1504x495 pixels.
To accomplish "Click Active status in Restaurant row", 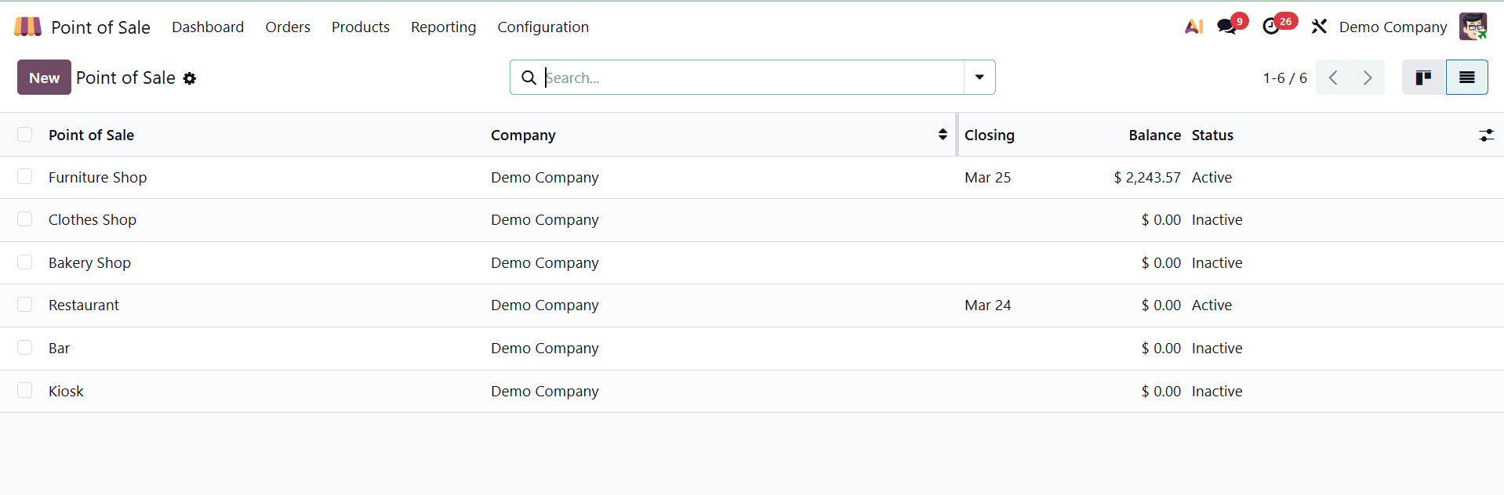I will 1212,305.
